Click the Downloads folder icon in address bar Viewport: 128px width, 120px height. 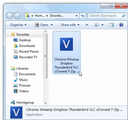[x=28, y=16]
